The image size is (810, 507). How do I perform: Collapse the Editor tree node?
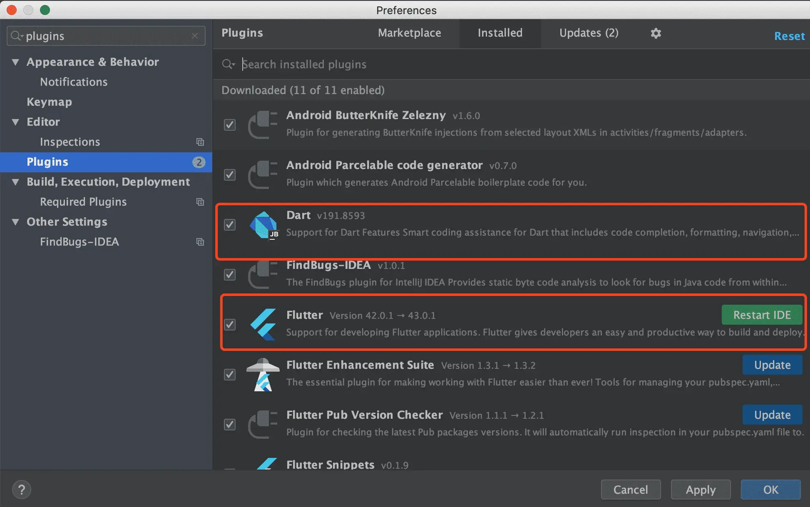(x=15, y=122)
